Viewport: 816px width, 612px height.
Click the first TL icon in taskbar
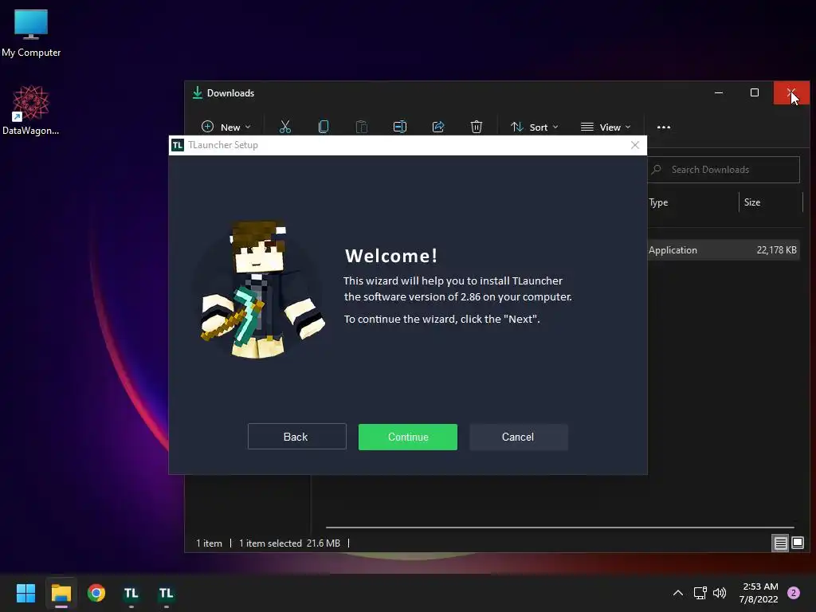tap(131, 593)
